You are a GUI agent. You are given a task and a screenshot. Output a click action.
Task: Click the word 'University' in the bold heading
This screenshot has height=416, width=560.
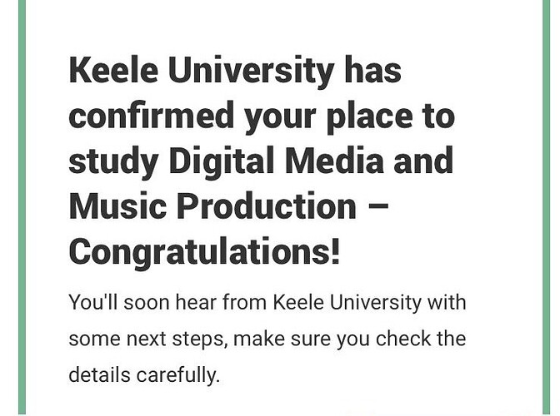tap(251, 72)
